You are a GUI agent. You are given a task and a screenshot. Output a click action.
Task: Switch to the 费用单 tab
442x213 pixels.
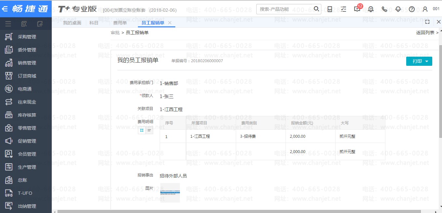120,23
